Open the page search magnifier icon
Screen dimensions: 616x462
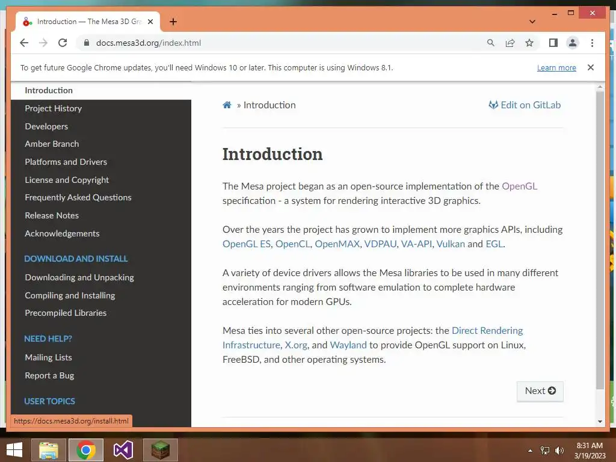click(x=491, y=43)
